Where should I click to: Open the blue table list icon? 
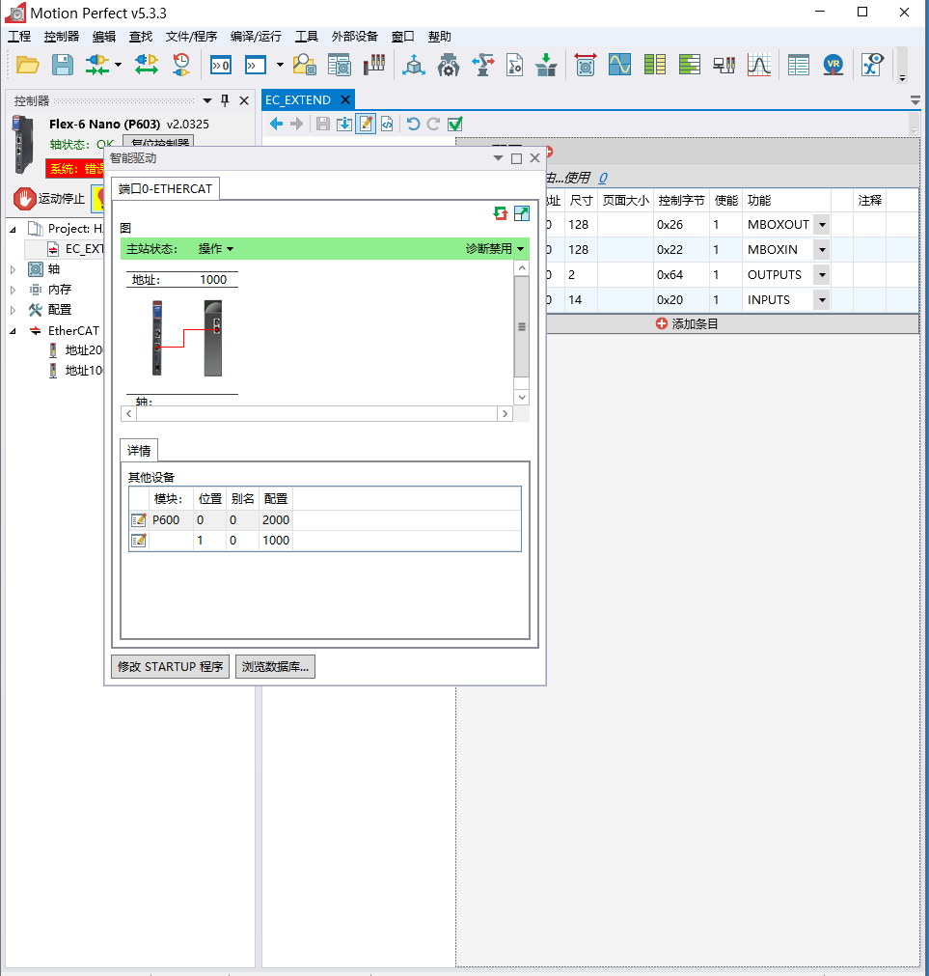[799, 65]
